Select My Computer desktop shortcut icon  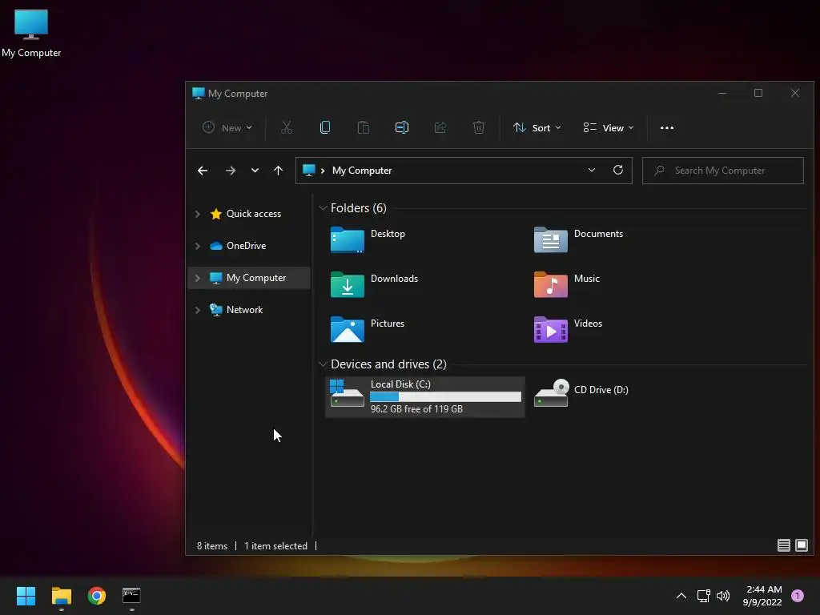(x=31, y=25)
